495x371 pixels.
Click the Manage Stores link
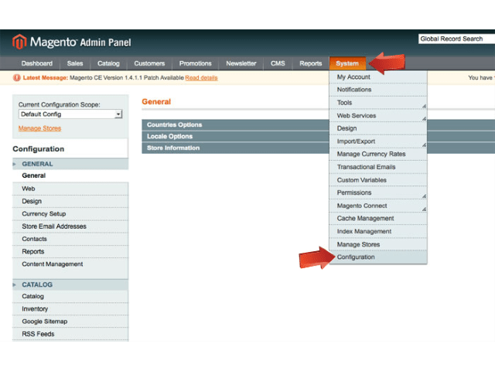point(39,128)
